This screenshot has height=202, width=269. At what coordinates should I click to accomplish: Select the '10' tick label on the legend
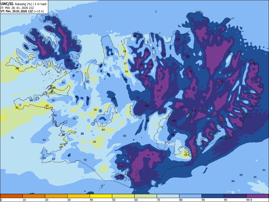tap(24, 200)
